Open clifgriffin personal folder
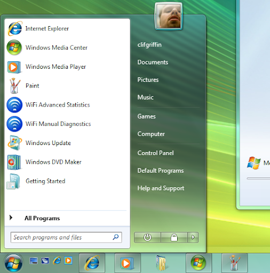The height and width of the screenshot is (273, 270). (x=149, y=45)
